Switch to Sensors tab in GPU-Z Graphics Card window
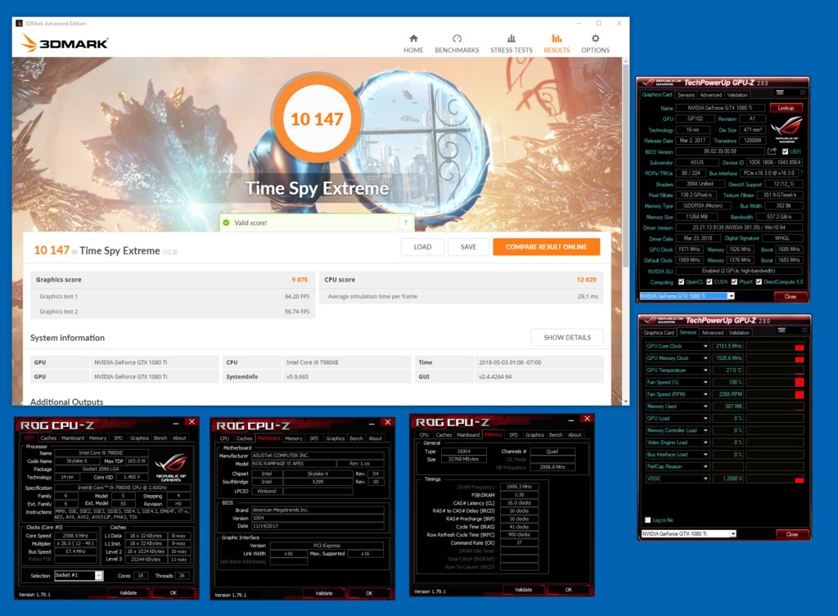The image size is (838, 616). pyautogui.click(x=686, y=95)
